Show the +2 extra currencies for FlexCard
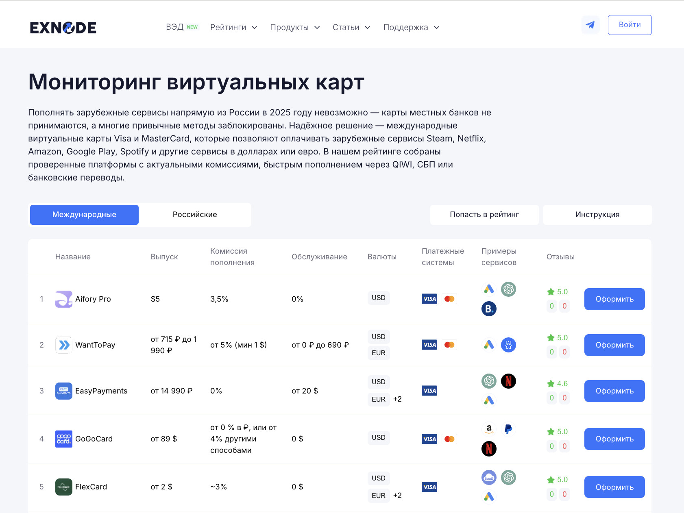 tap(397, 496)
